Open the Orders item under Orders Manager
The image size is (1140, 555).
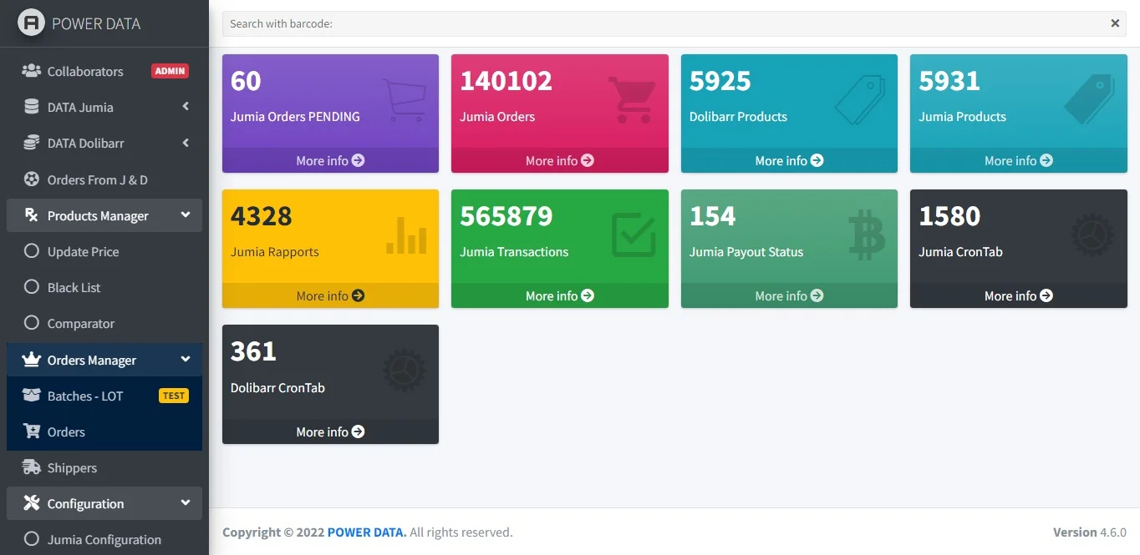104,431
